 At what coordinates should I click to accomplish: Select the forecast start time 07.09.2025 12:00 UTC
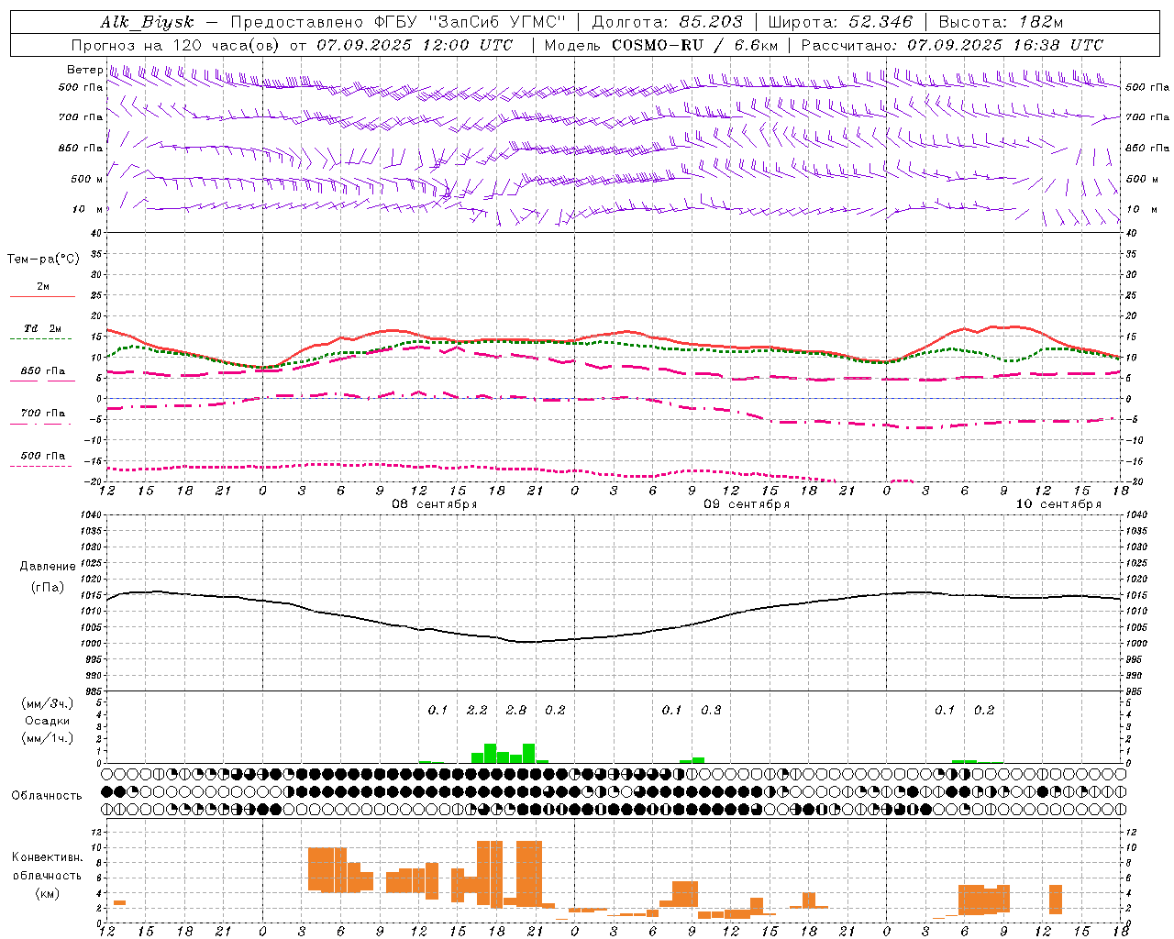(x=415, y=45)
